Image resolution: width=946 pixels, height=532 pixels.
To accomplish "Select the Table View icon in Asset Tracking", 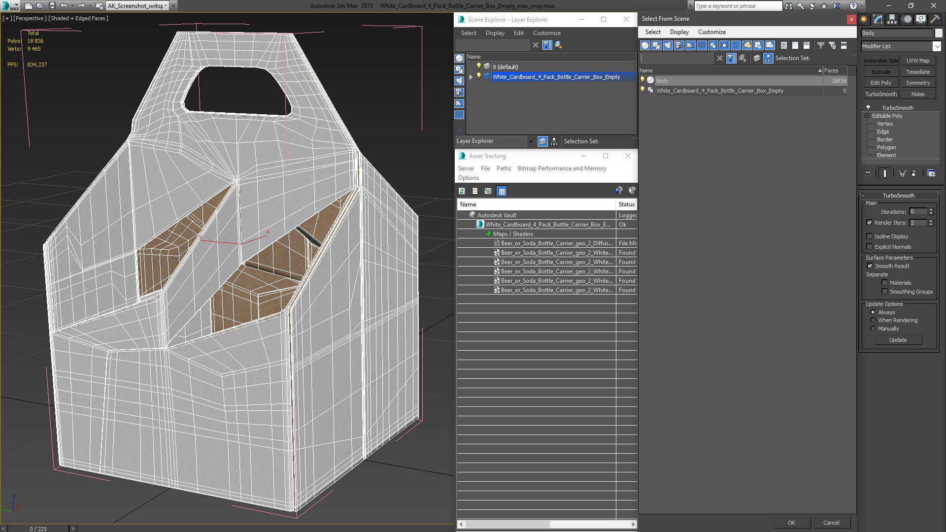I will [x=502, y=191].
